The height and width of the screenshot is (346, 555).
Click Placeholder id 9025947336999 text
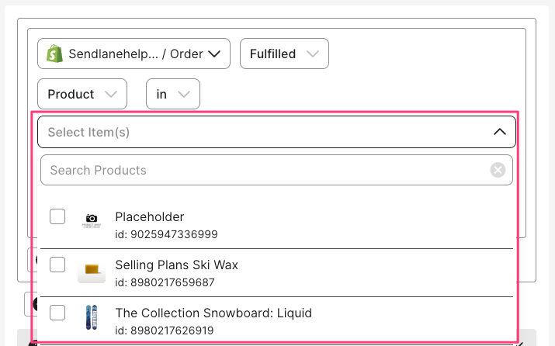click(166, 234)
